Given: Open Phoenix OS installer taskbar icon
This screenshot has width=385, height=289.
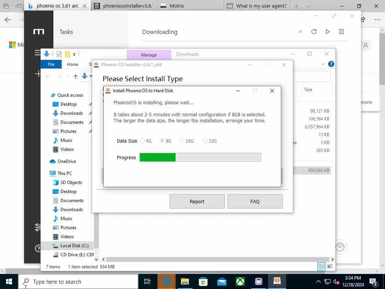Looking at the screenshot, I should click(x=277, y=281).
